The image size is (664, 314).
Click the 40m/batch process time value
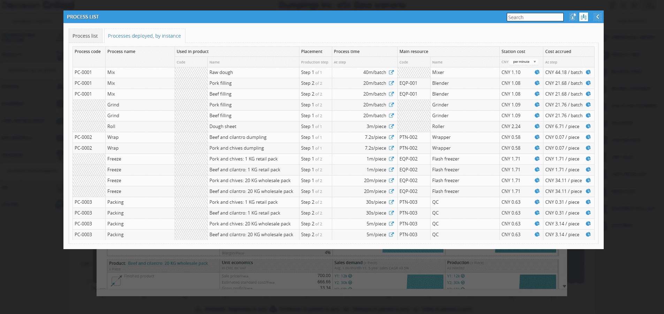374,72
